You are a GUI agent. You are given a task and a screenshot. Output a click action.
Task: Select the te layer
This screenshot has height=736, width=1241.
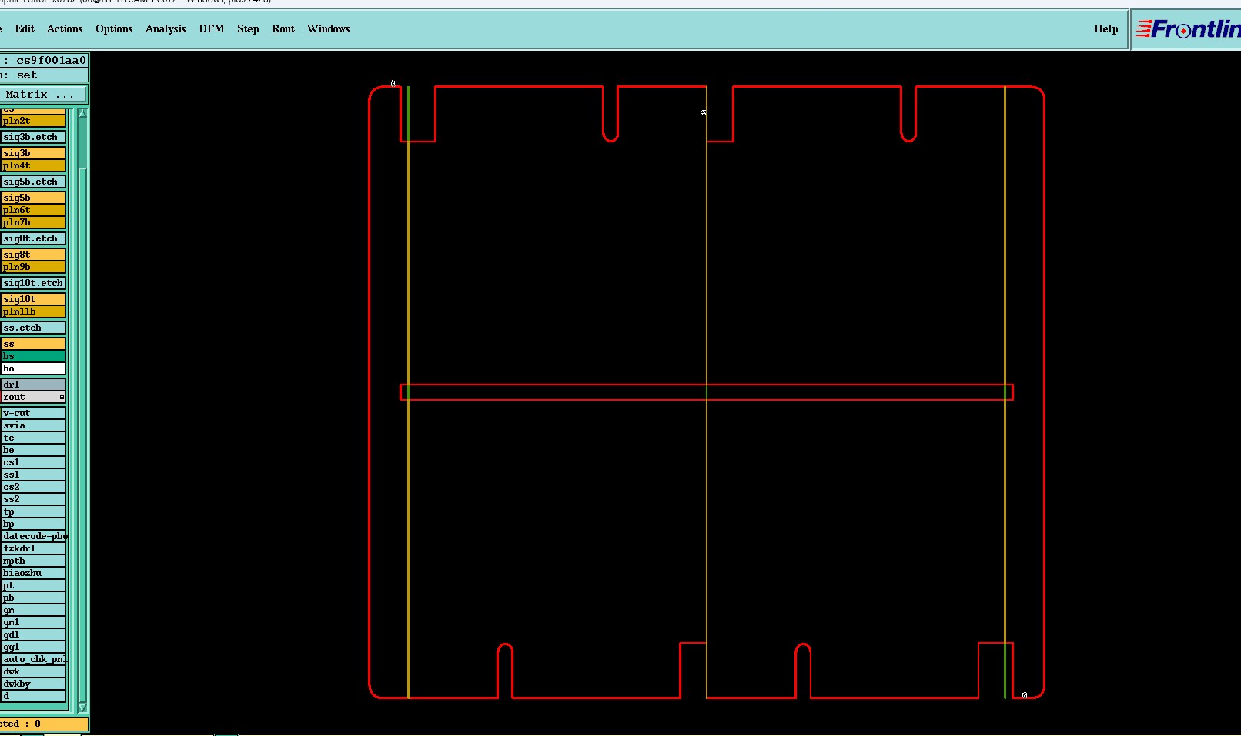pos(33,438)
